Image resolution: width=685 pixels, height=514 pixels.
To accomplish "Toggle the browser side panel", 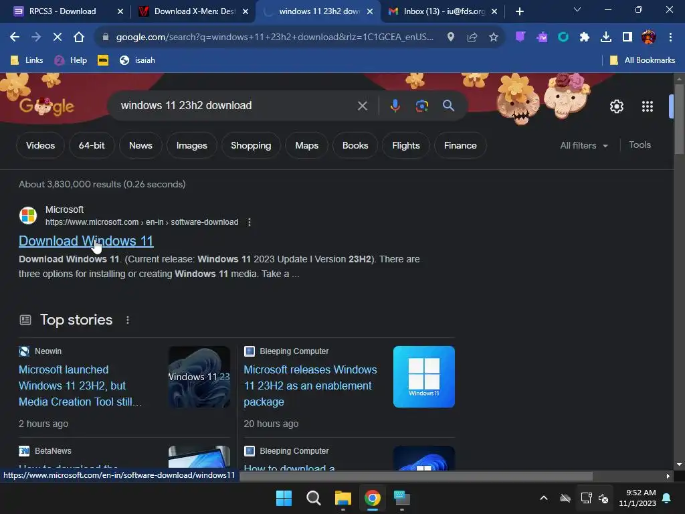I will 627,37.
